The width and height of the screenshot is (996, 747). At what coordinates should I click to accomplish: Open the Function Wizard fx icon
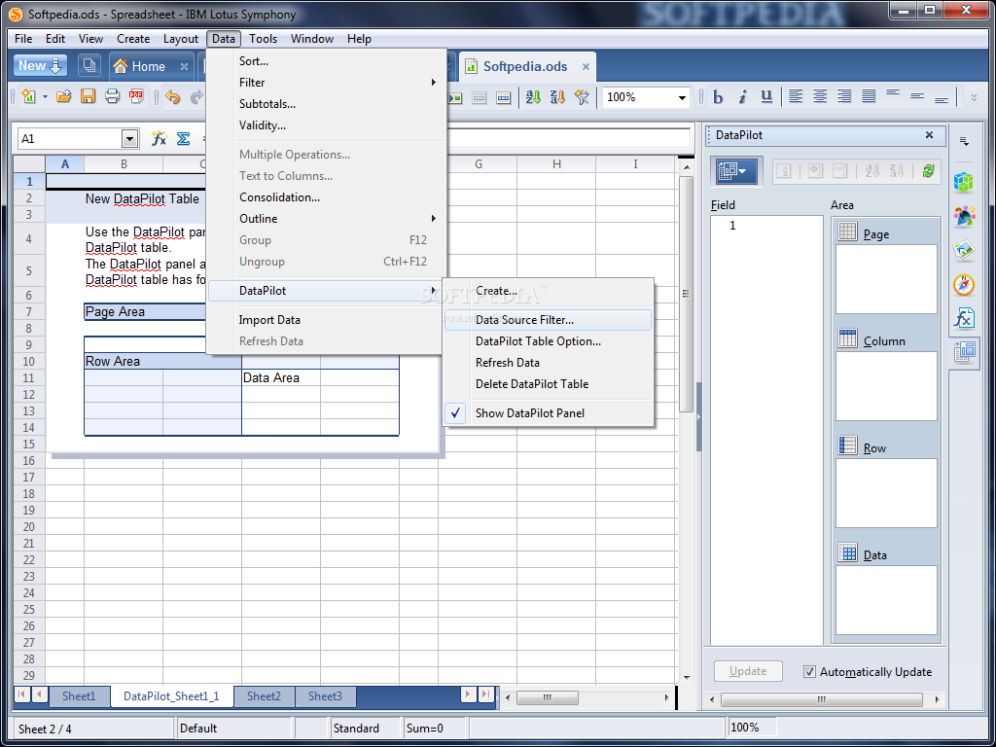click(159, 138)
